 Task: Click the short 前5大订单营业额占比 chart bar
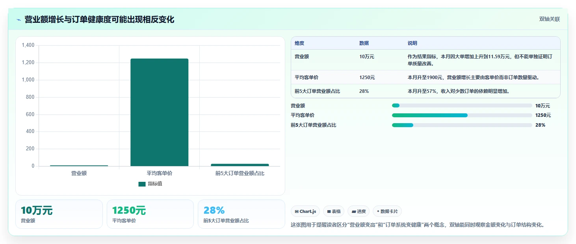[240, 165]
